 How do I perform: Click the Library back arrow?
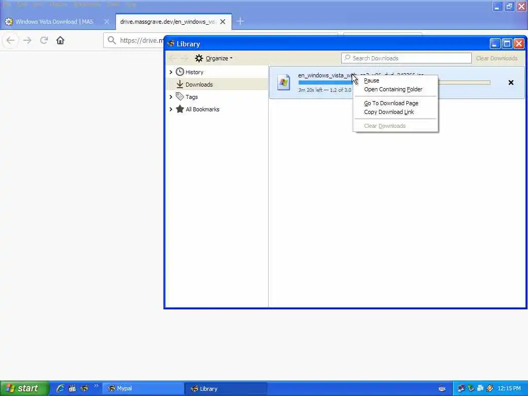coord(173,58)
